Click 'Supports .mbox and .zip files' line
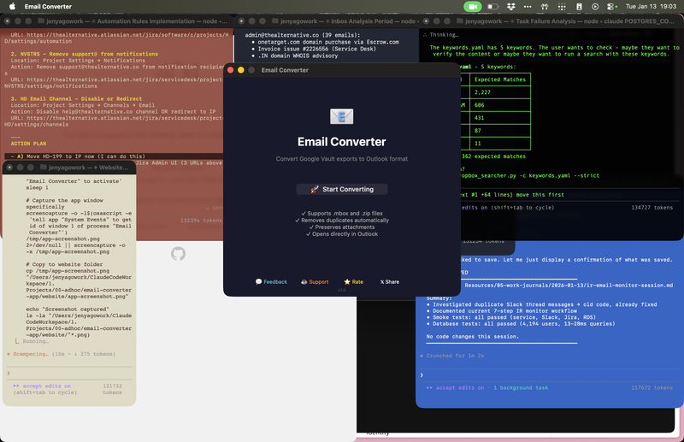Screen dimensions: 684x442 (x=341, y=214)
